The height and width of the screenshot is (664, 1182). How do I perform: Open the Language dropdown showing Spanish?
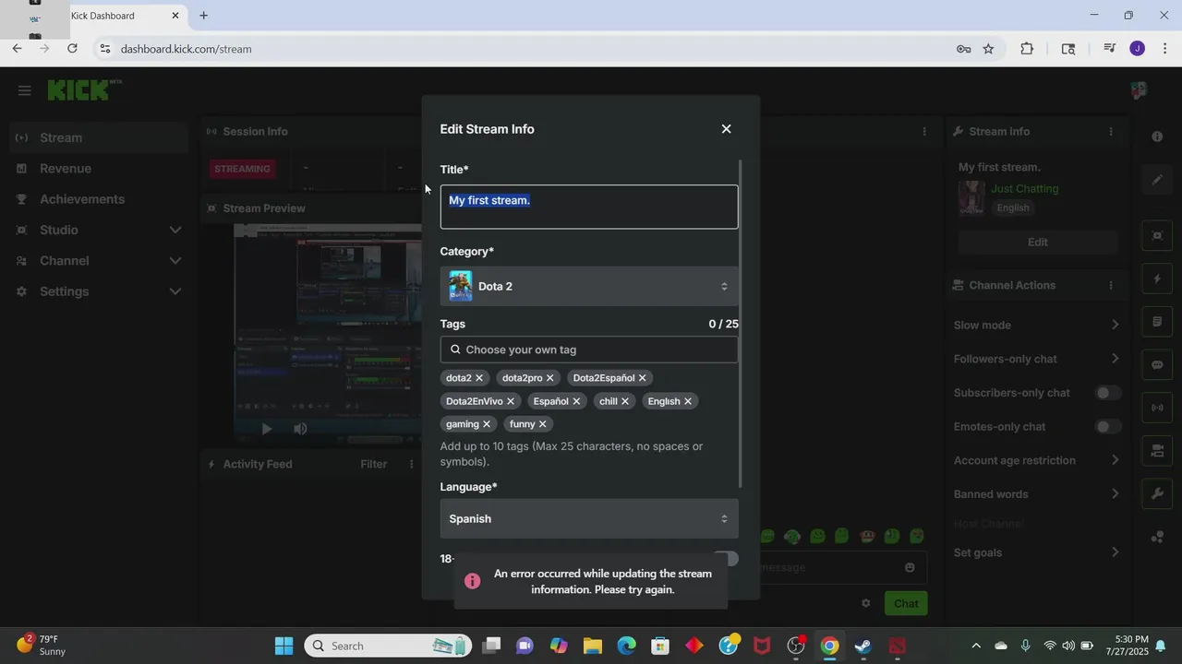(x=589, y=518)
